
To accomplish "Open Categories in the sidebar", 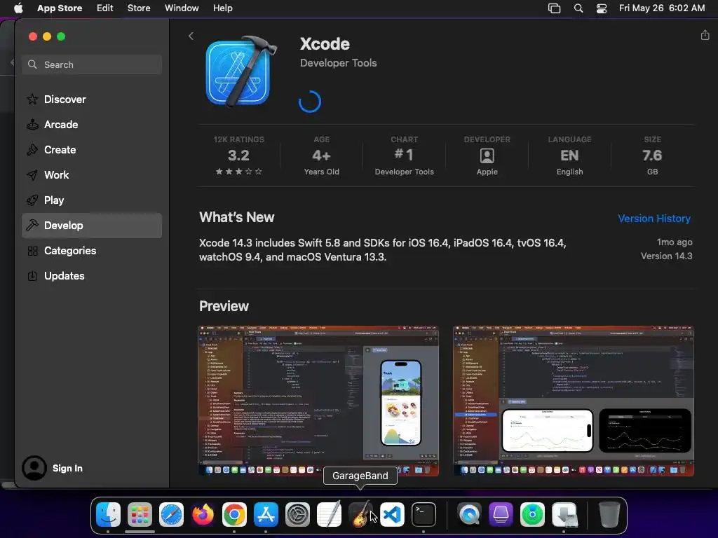I will click(92, 251).
